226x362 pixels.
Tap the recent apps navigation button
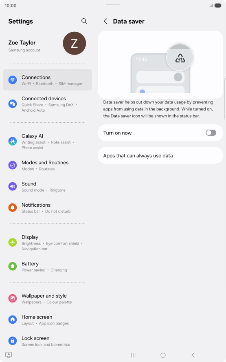(133, 355)
